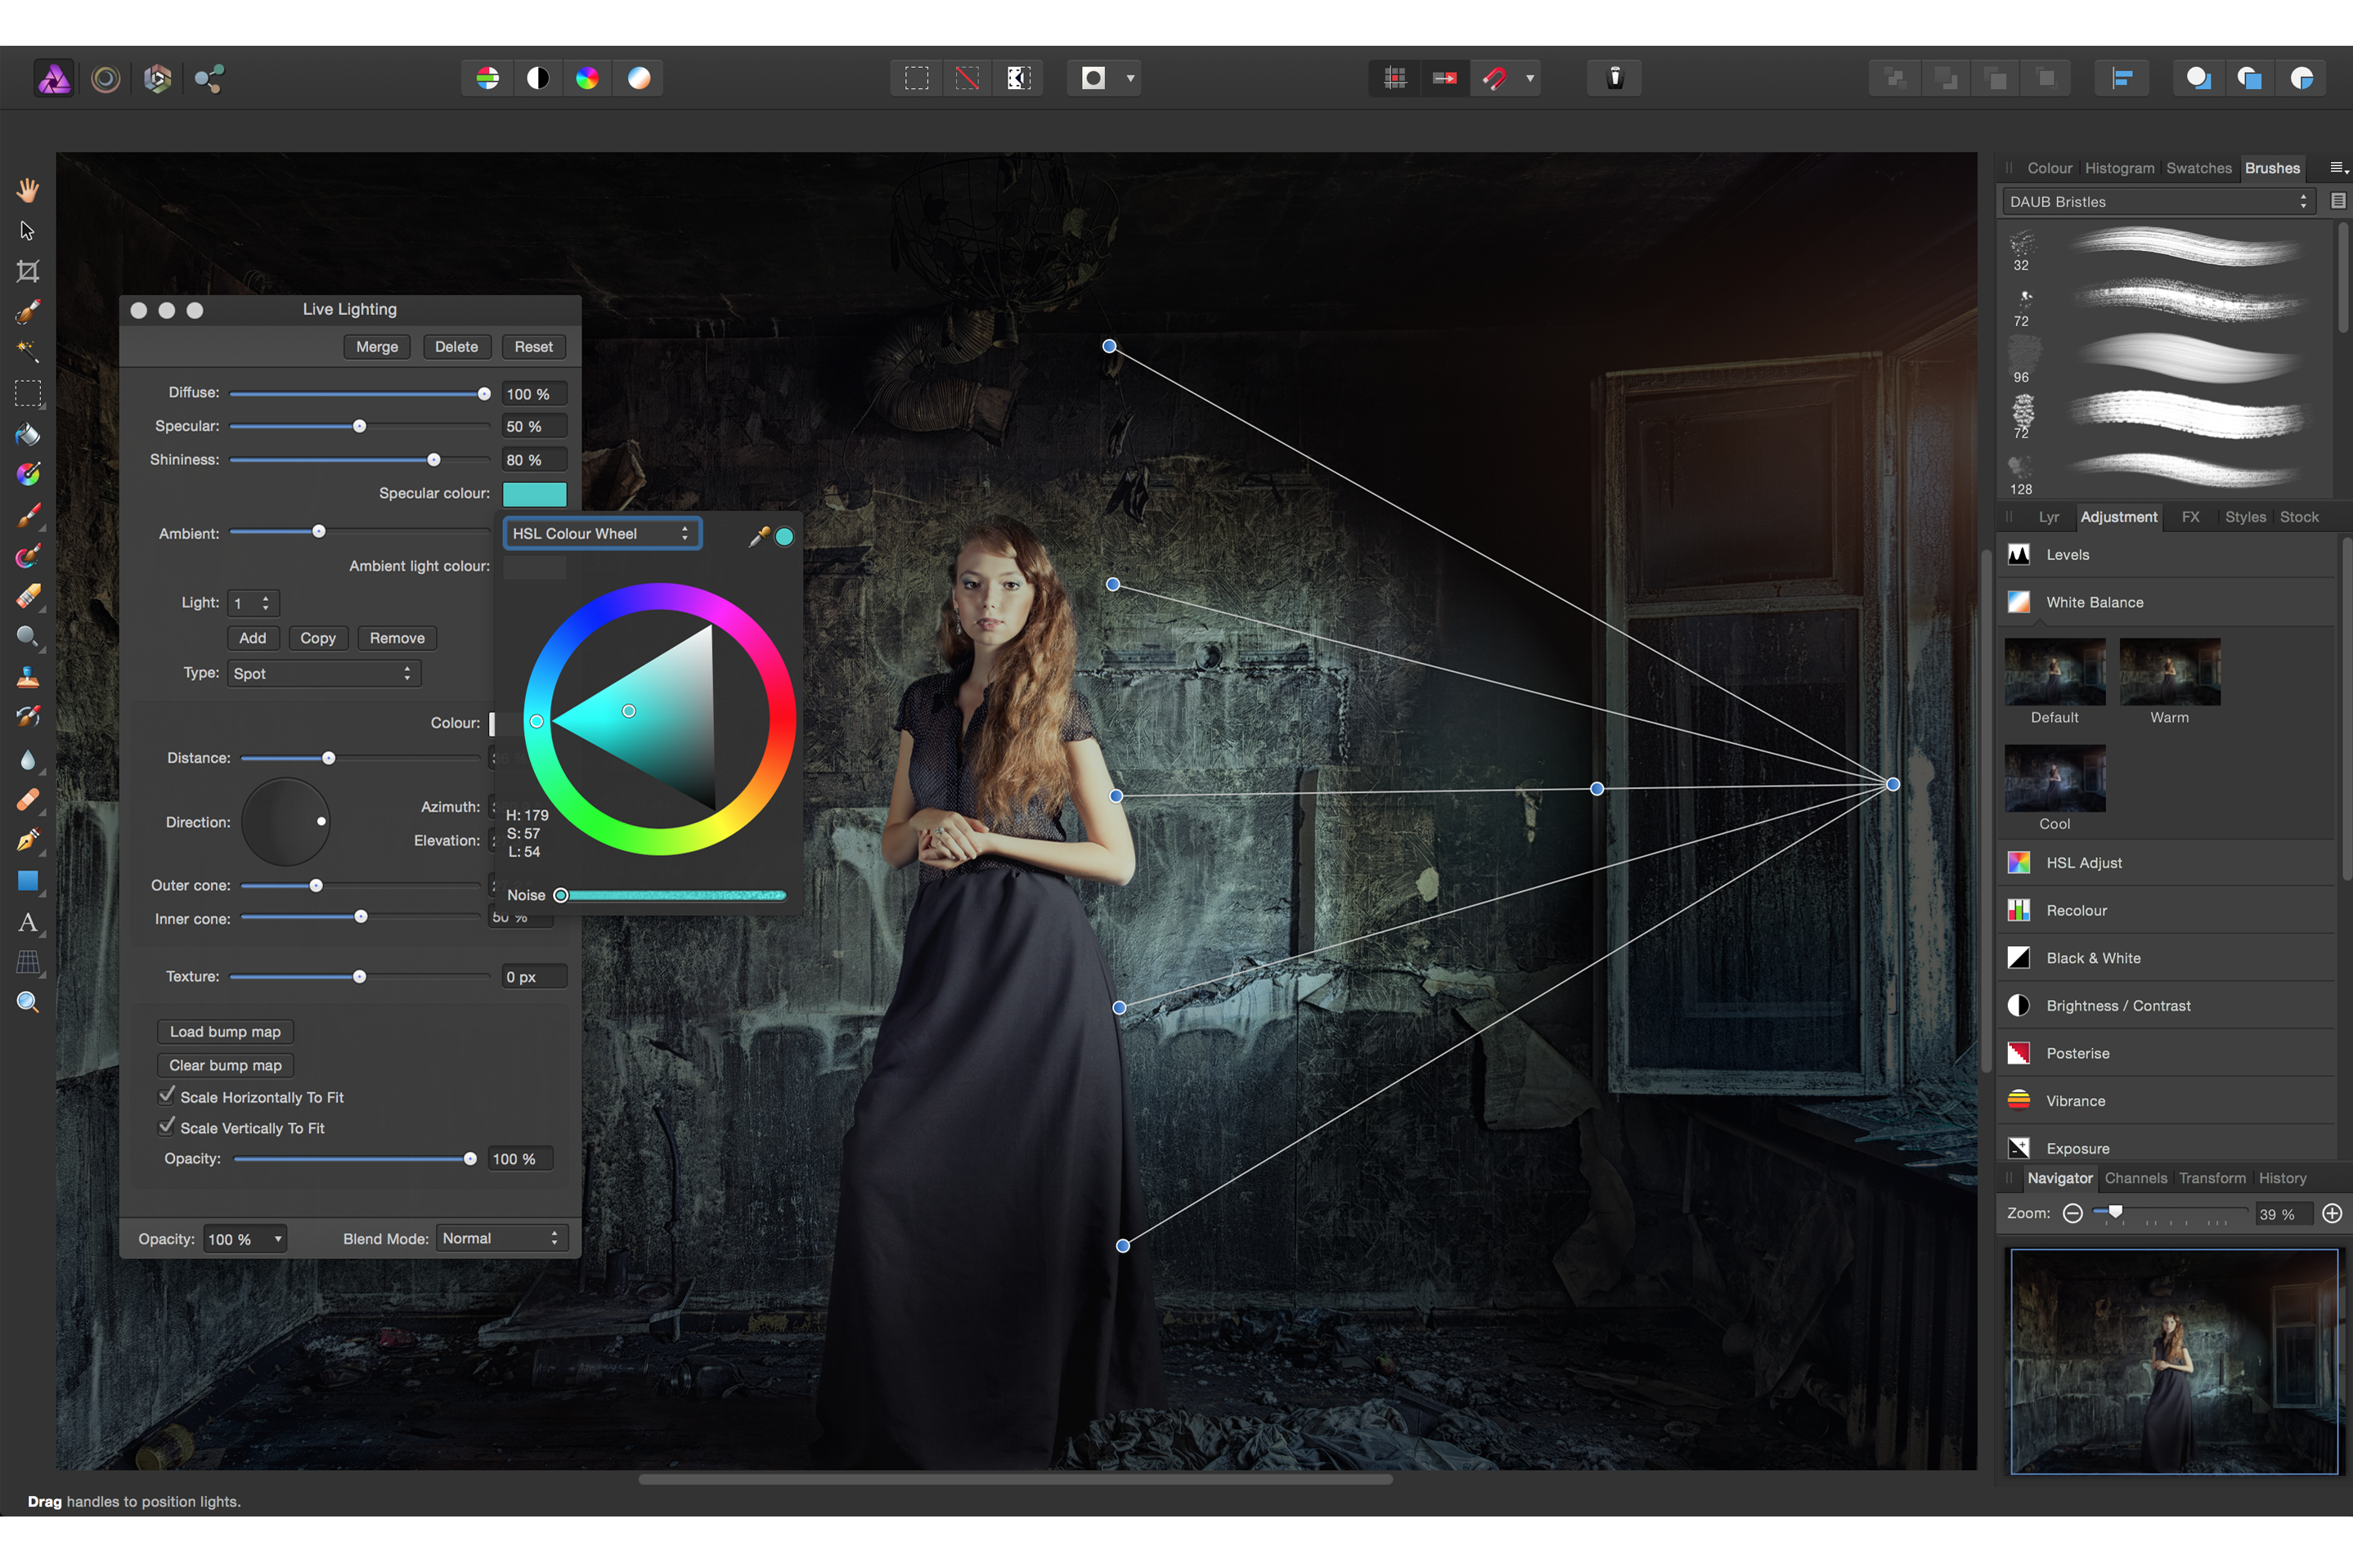2353x1568 pixels.
Task: Click the Merge button in Live Lighting
Action: 377,347
